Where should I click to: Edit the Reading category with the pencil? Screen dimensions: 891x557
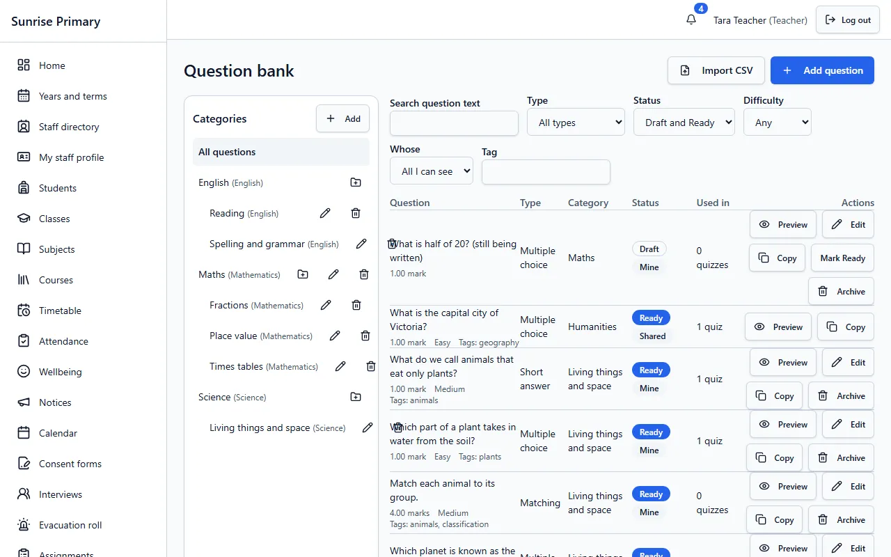pos(325,213)
